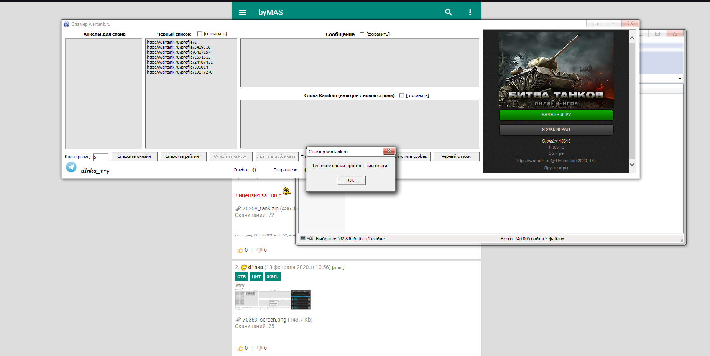Image resolution: width=710 pixels, height=356 pixels.
Task: Open the Об игре link
Action: 556,153
